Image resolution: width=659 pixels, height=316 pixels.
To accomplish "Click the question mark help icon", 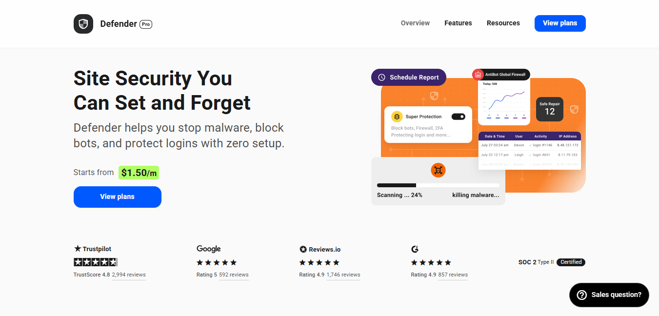I will tap(581, 295).
